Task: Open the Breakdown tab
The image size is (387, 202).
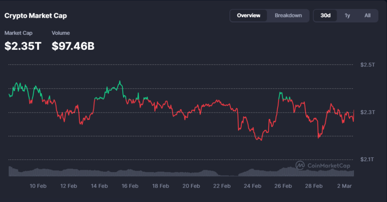Action: click(288, 15)
